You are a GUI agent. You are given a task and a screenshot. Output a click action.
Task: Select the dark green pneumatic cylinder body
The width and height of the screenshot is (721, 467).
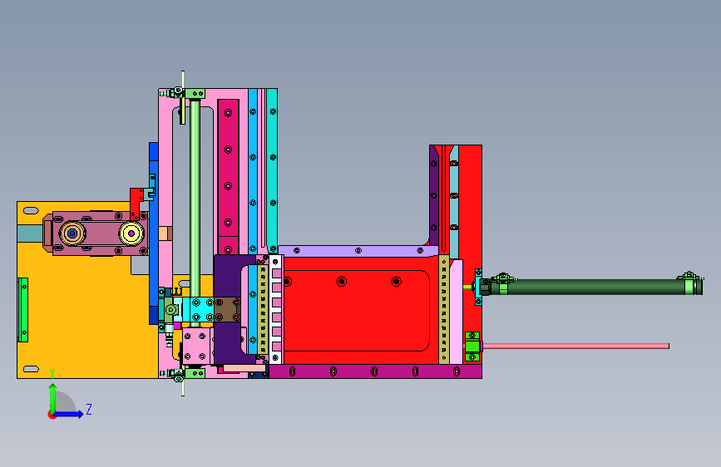coord(593,287)
